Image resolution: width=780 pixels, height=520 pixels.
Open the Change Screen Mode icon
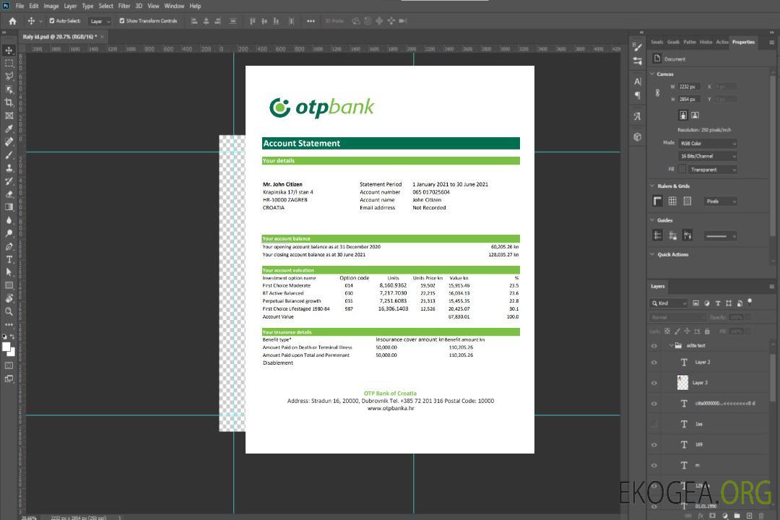tap(9, 378)
